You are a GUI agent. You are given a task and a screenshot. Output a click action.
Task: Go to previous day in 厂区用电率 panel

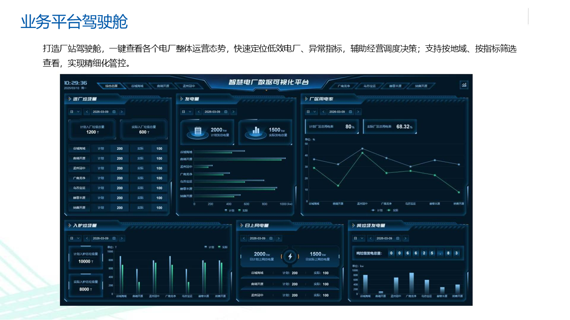[323, 112]
